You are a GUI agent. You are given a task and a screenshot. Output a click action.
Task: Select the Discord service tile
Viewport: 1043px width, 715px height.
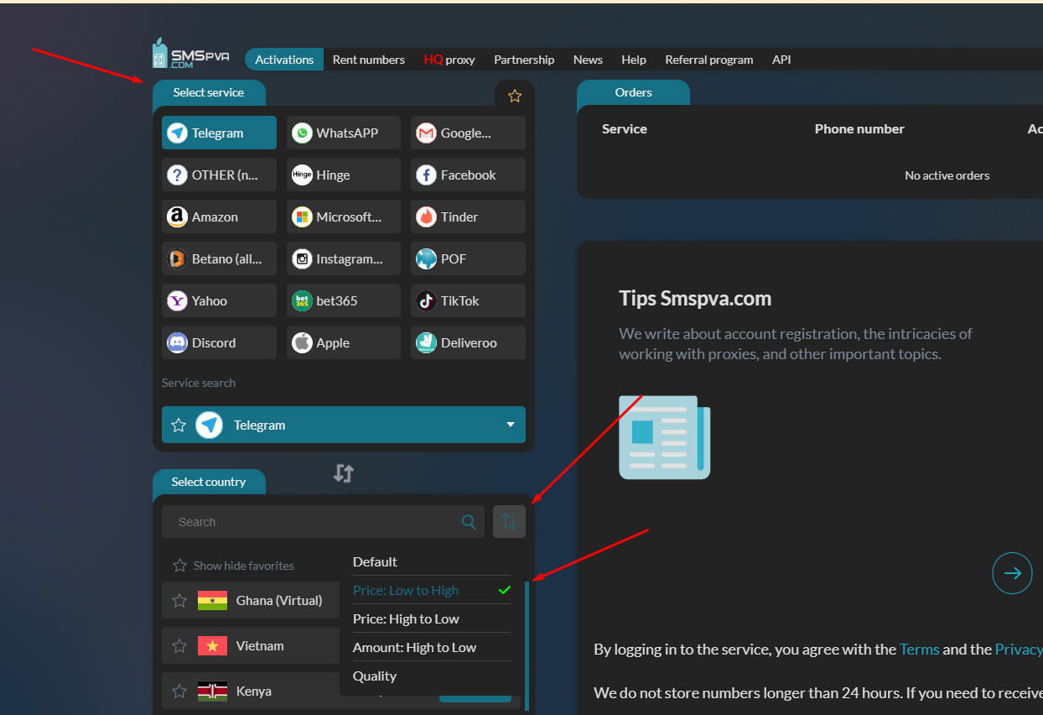(x=219, y=342)
